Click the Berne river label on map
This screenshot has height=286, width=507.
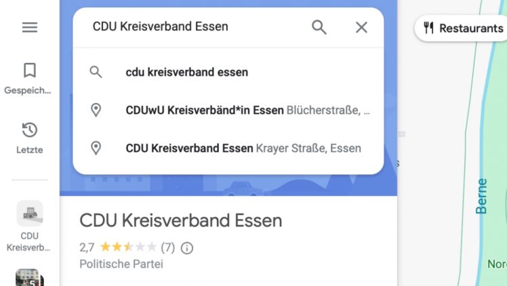click(x=482, y=197)
